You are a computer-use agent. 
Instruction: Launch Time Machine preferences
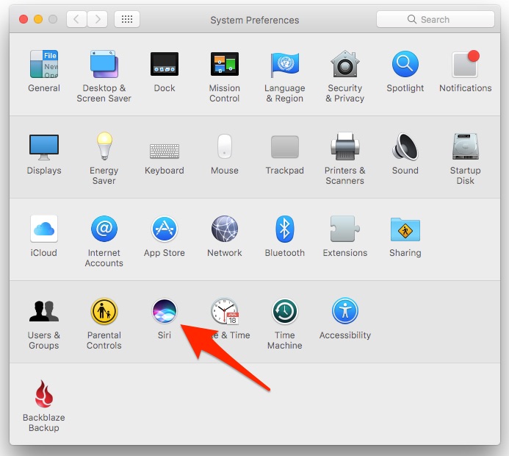(284, 312)
